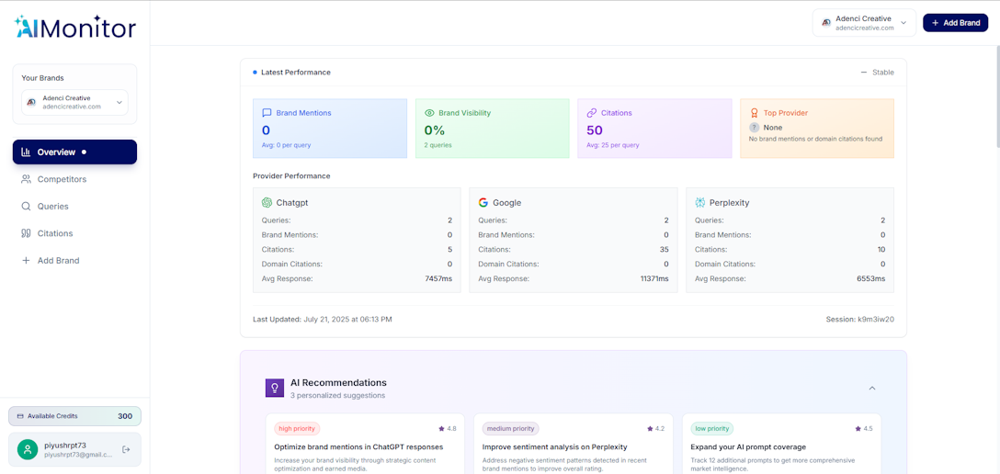Click the 3 personalized suggestions subtitle
1000x474 pixels.
click(337, 396)
